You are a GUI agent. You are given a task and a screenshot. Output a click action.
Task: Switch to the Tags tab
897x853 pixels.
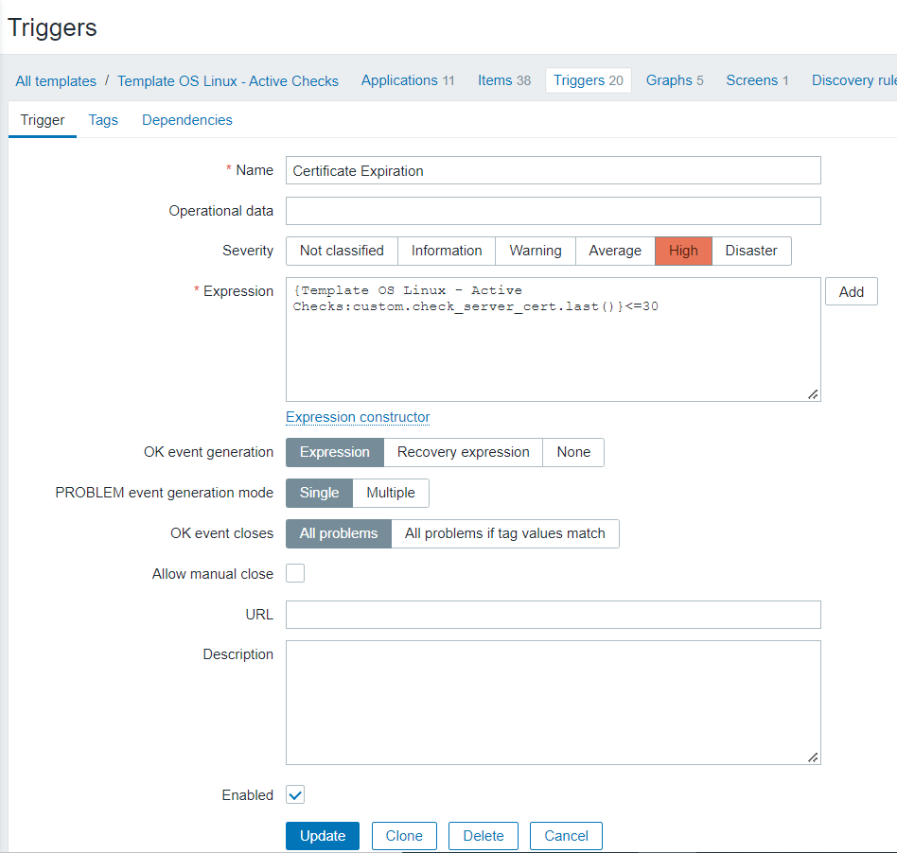coord(103,120)
